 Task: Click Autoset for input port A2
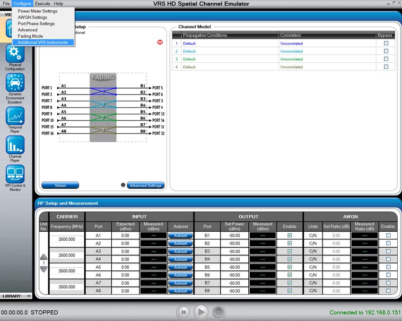(181, 244)
